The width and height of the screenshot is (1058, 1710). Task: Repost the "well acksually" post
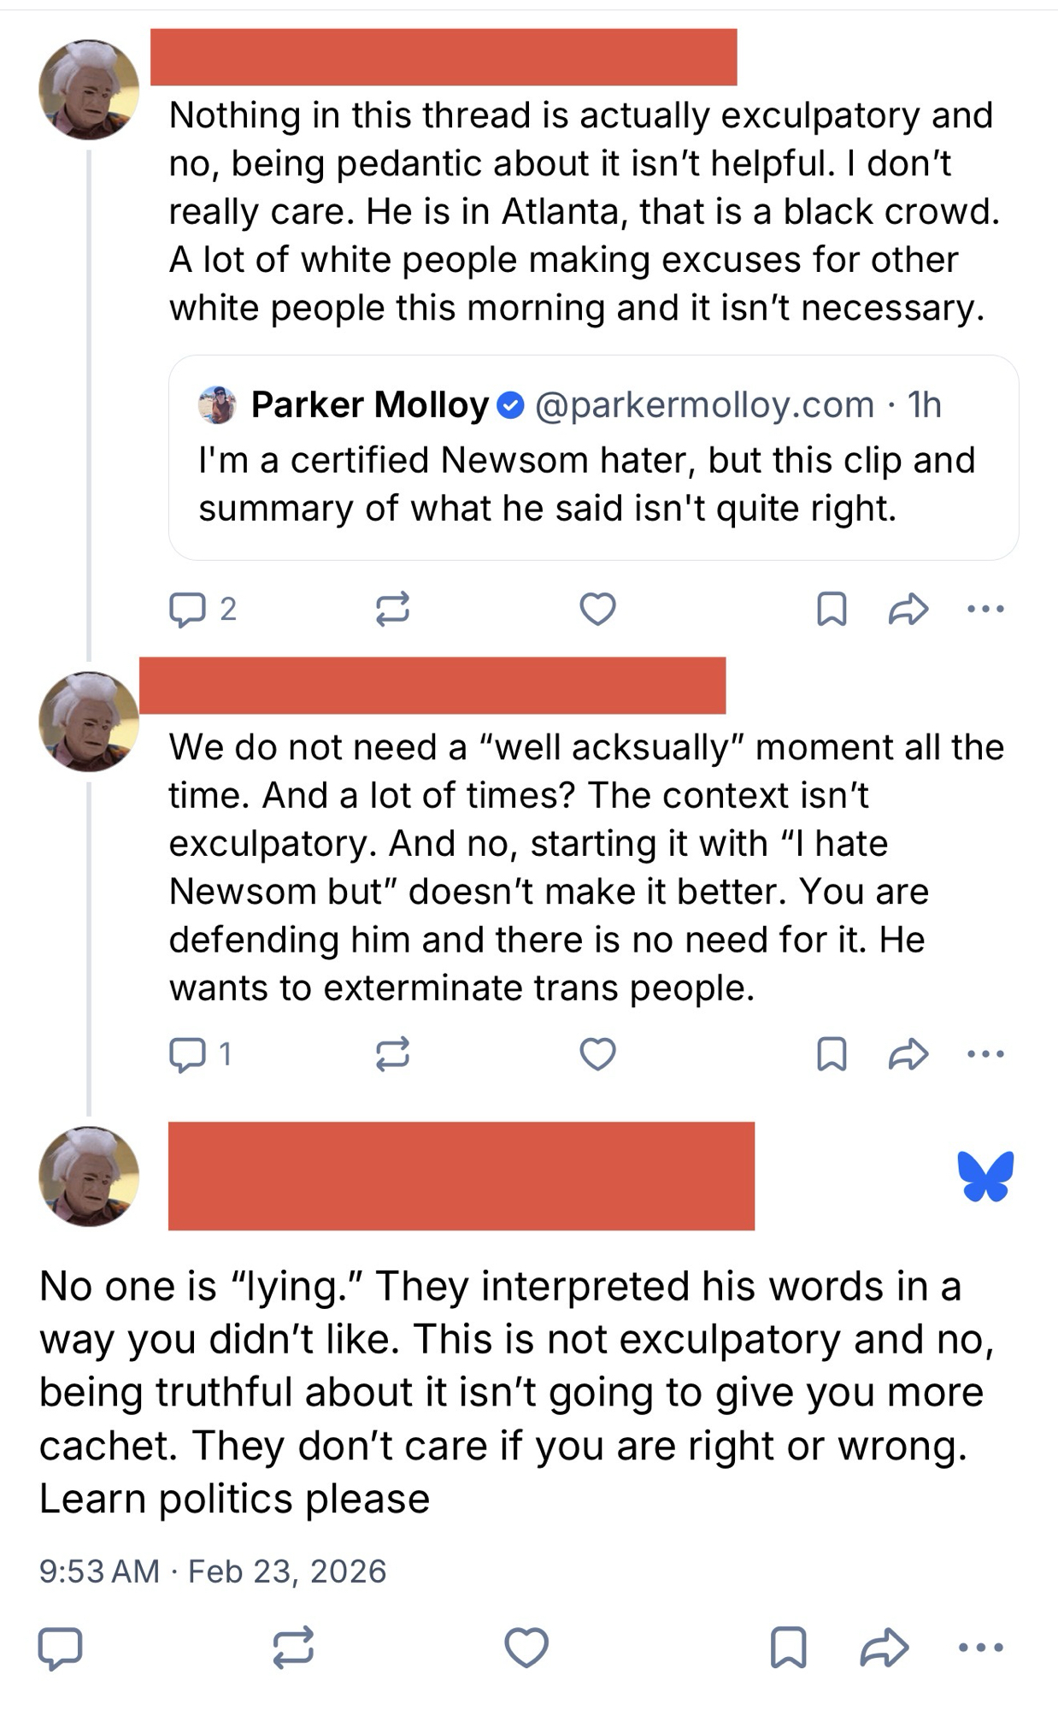(392, 1053)
